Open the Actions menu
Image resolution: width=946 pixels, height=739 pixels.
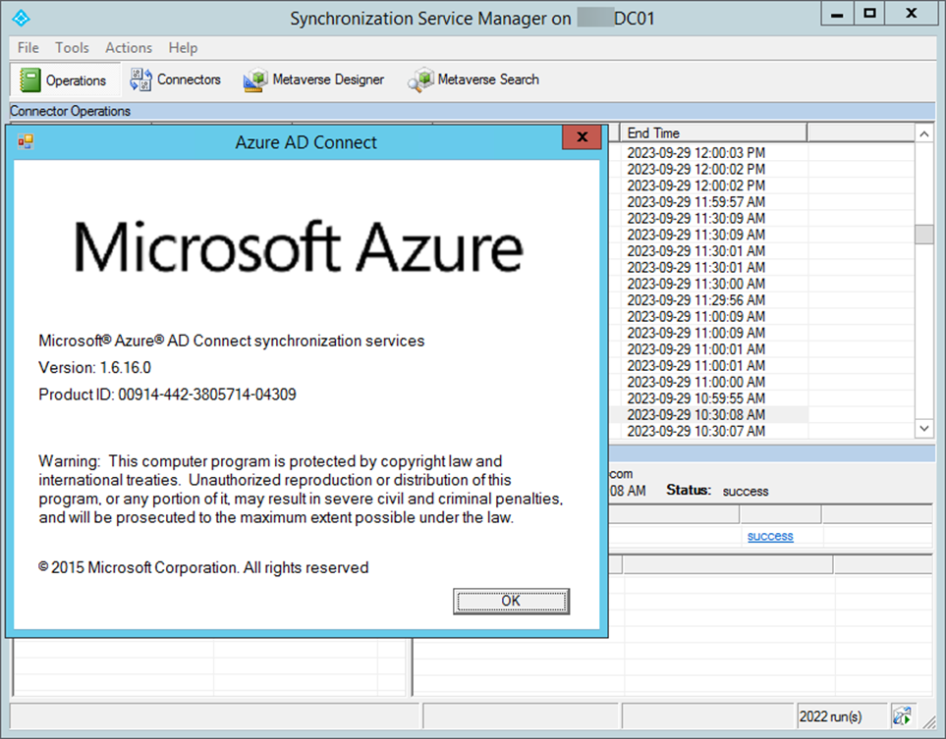click(x=129, y=47)
